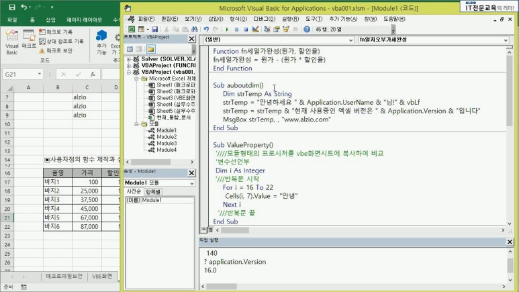Open the 실행(R) menu
This screenshot has width=519, height=292.
pyautogui.click(x=290, y=19)
